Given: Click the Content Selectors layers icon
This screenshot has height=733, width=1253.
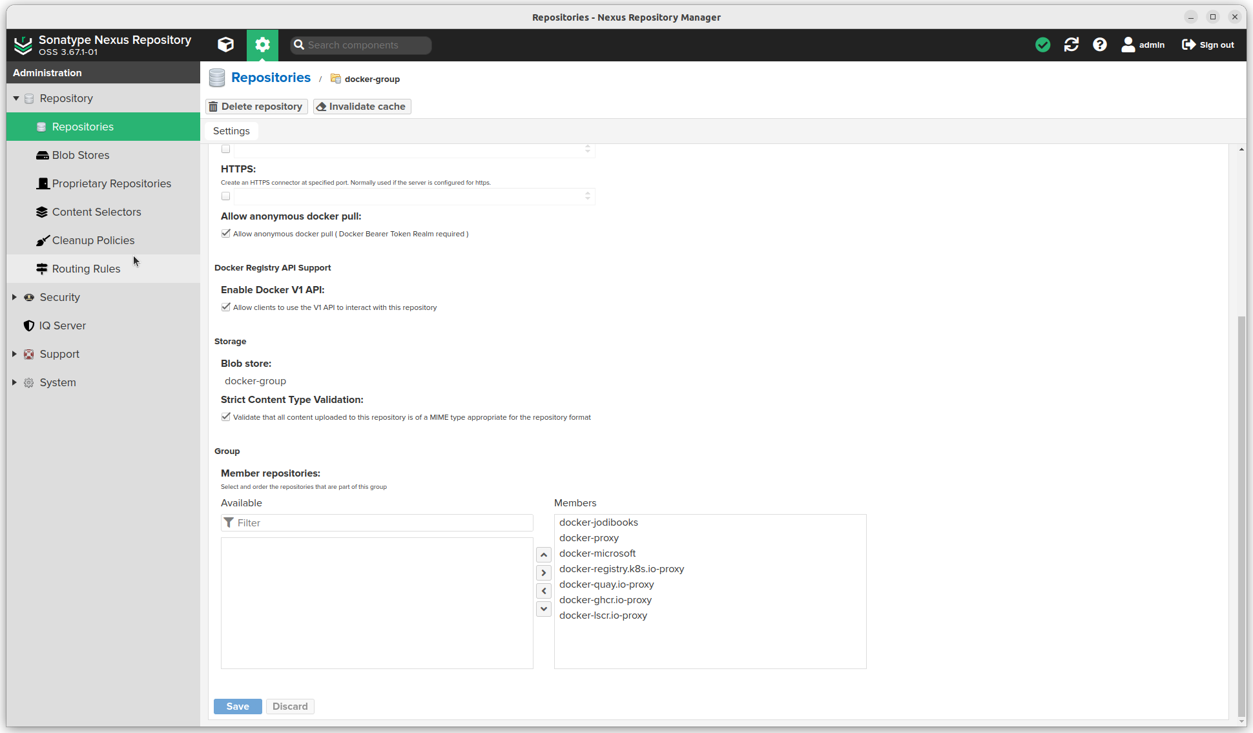Looking at the screenshot, I should coord(42,212).
